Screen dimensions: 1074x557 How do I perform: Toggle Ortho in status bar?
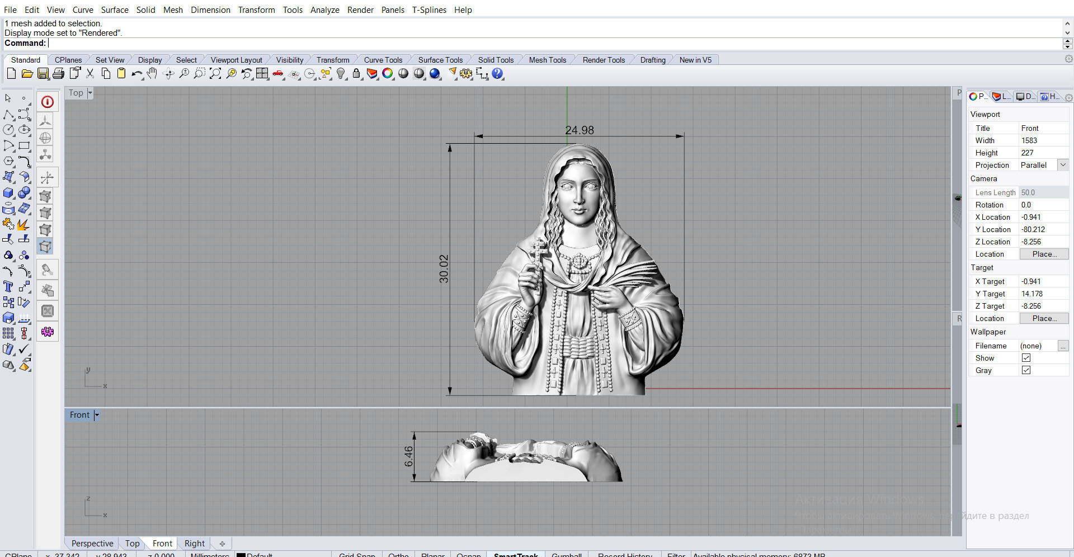[x=398, y=554]
